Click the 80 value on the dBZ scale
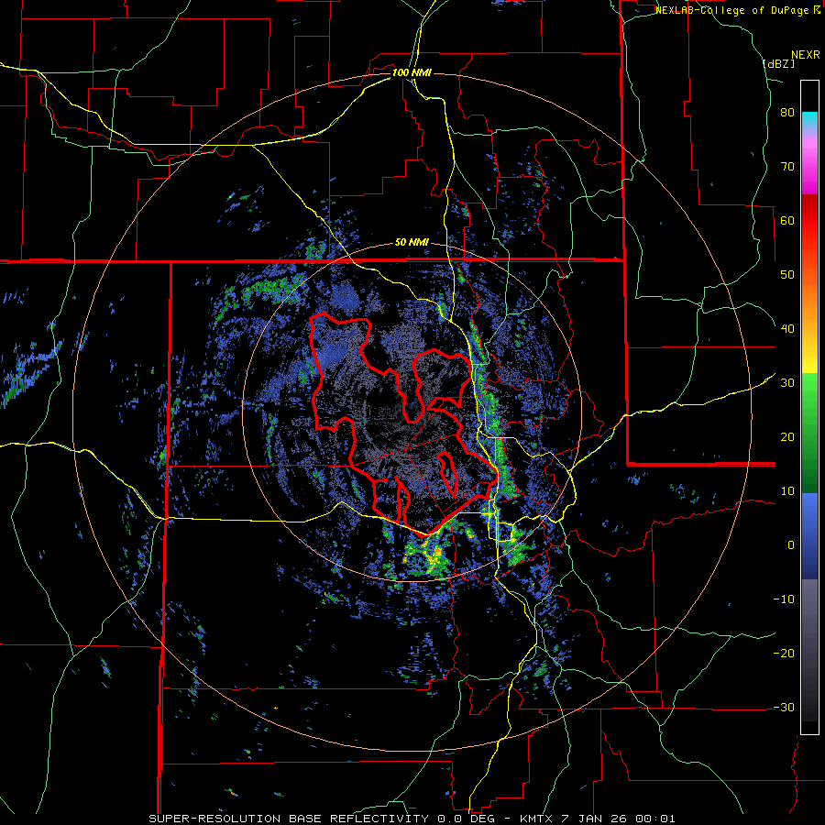 (x=787, y=113)
